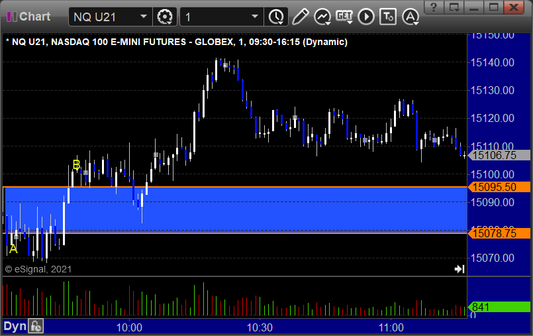The image size is (533, 336).
Task: Jump to latest bar arrow icon
Action: click(x=460, y=269)
